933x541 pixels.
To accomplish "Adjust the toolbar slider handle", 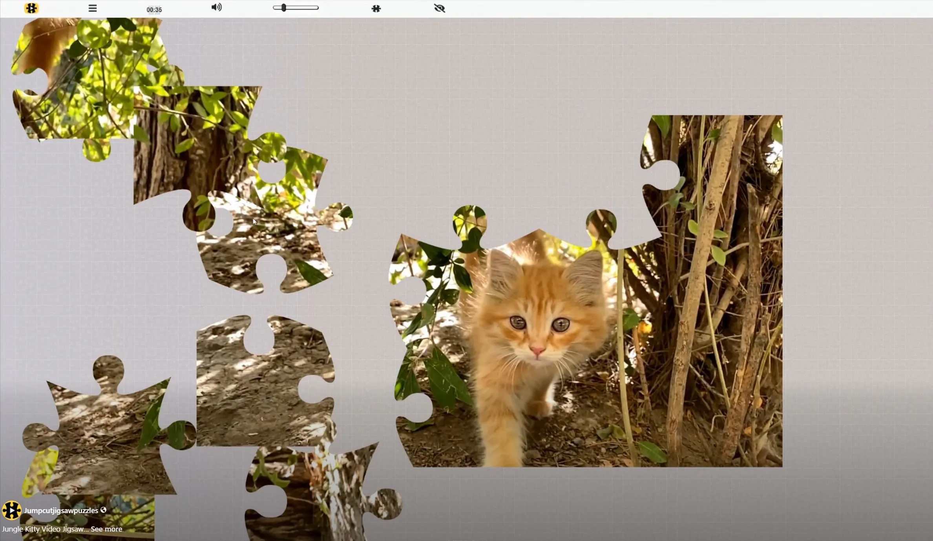I will tap(283, 8).
